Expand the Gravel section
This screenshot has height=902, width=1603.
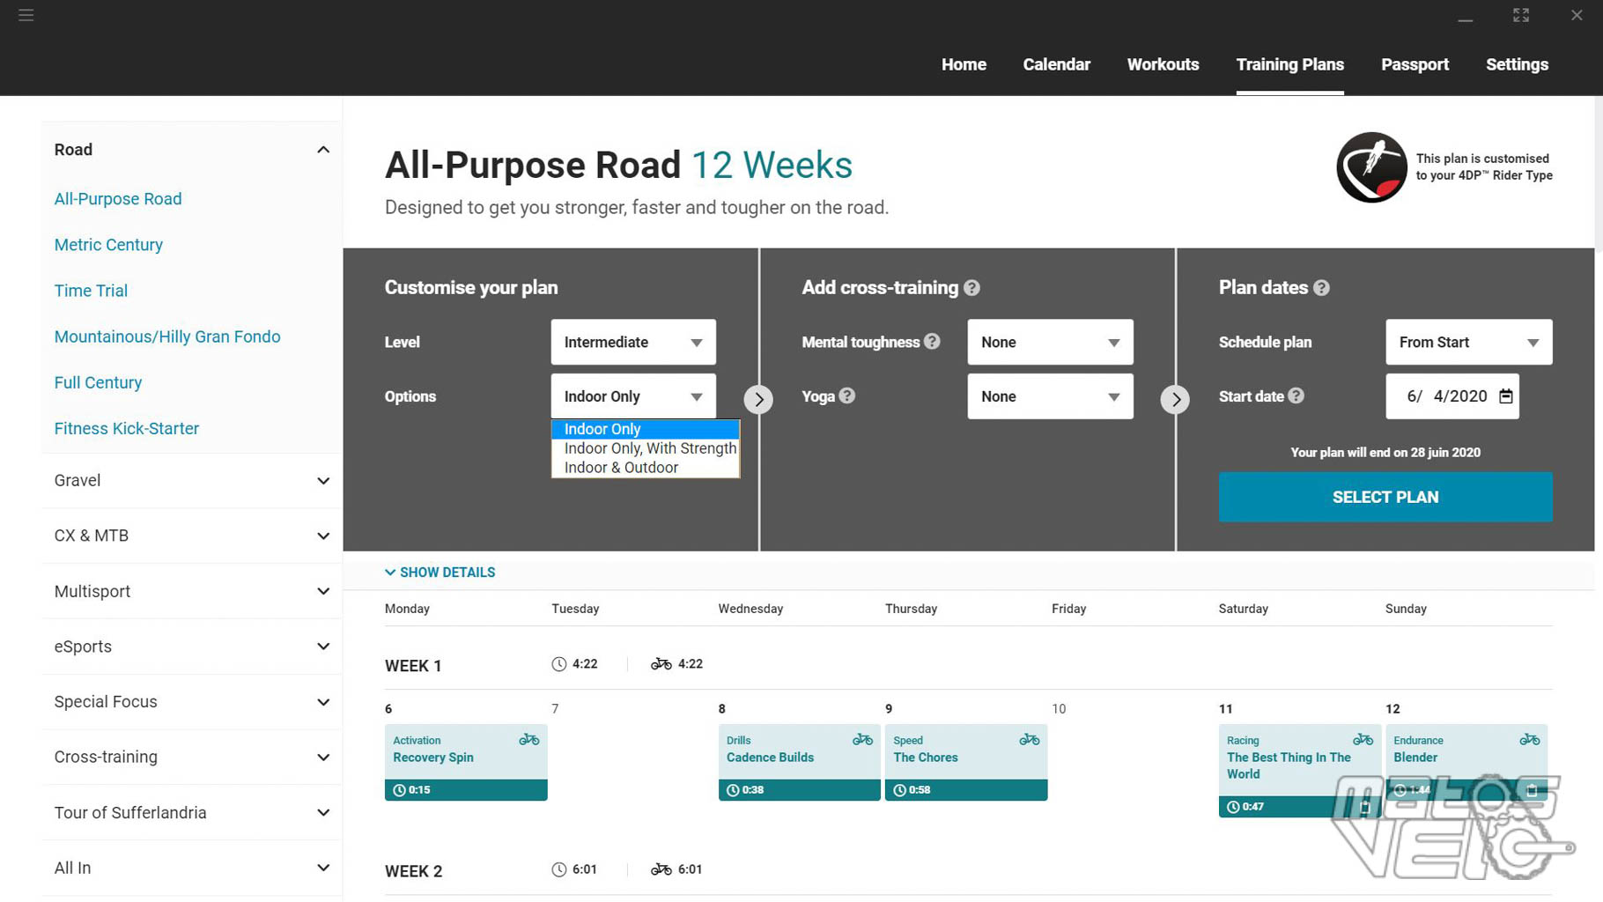[323, 481]
